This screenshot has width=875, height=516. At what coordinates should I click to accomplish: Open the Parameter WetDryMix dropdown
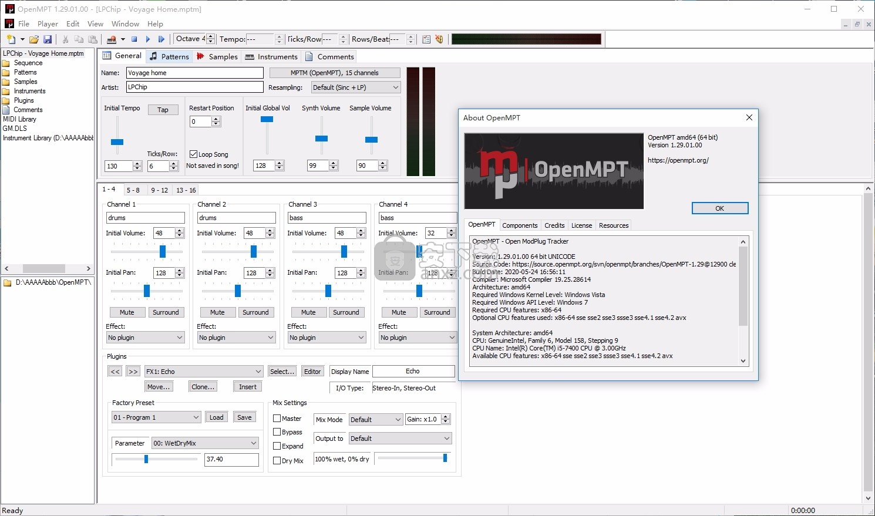pyautogui.click(x=205, y=443)
